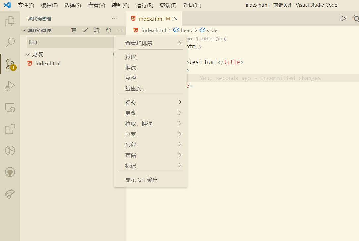359x241 pixels.
Task: Expand the 分支 submenu
Action: [x=151, y=134]
